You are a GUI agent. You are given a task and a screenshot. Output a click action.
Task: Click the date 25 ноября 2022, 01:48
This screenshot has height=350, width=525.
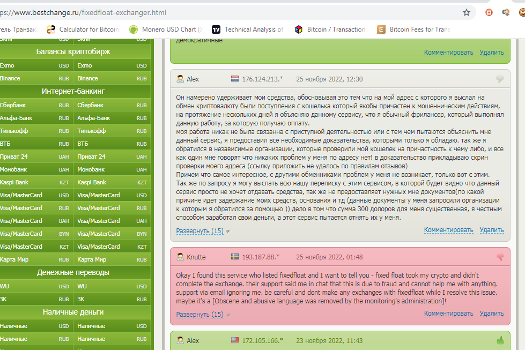329,257
